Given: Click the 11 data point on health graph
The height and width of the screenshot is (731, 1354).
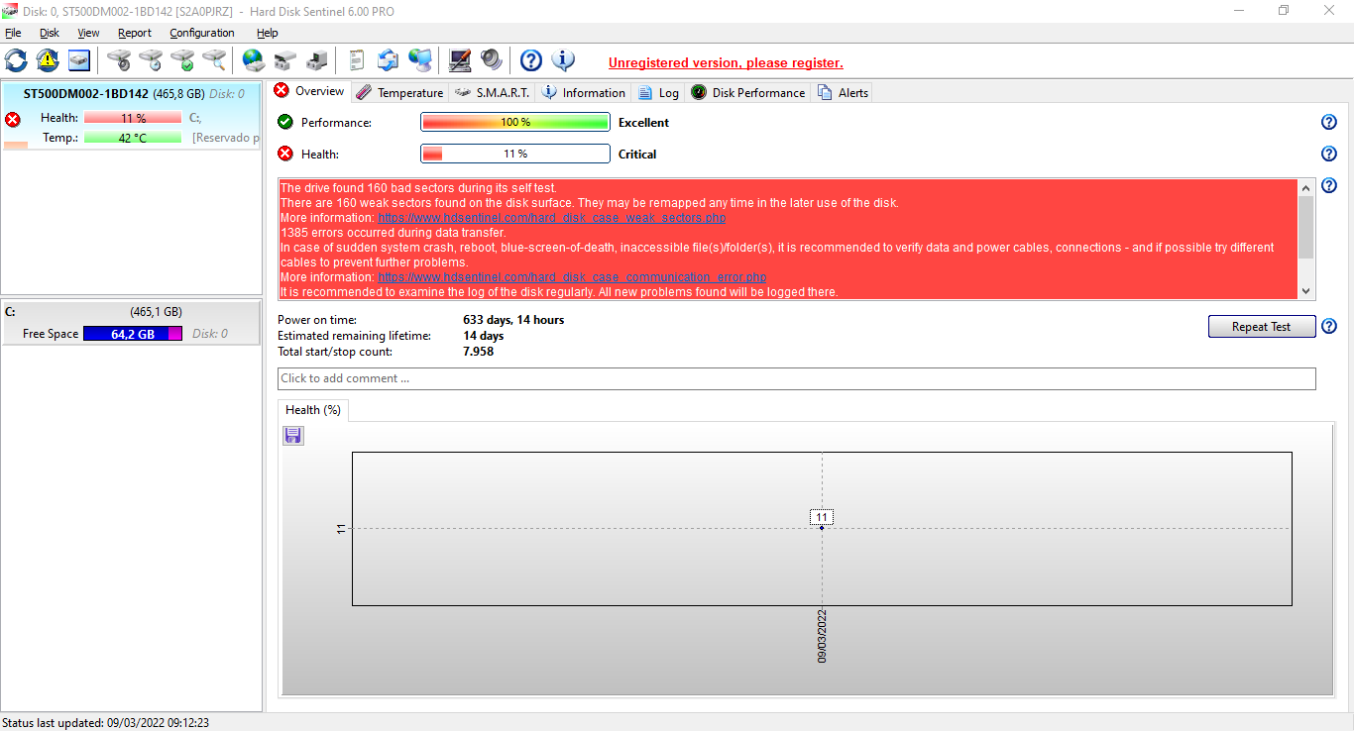Looking at the screenshot, I should (x=822, y=527).
